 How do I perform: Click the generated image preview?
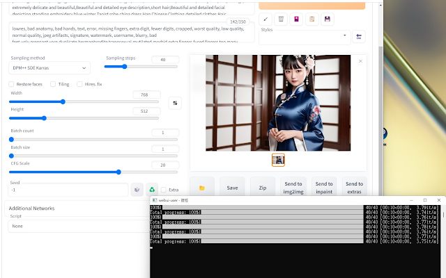278,103
